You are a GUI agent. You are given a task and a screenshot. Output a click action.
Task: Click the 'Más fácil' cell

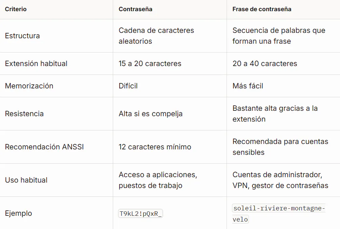click(248, 86)
